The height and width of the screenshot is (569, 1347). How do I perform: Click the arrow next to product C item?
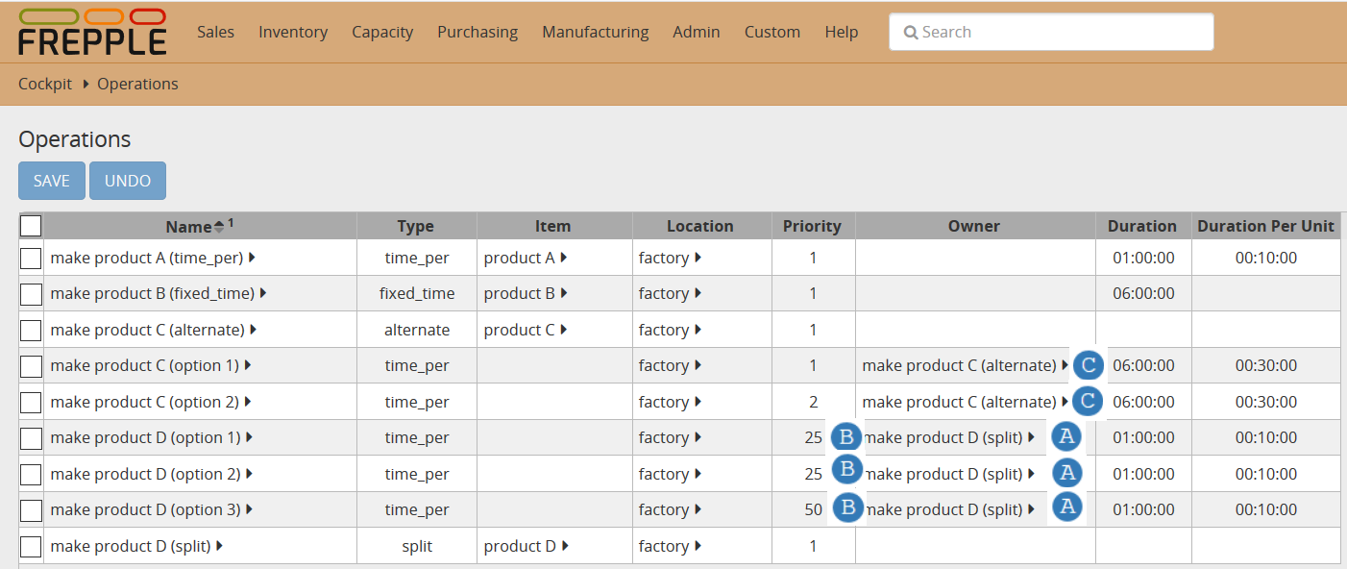(x=564, y=330)
